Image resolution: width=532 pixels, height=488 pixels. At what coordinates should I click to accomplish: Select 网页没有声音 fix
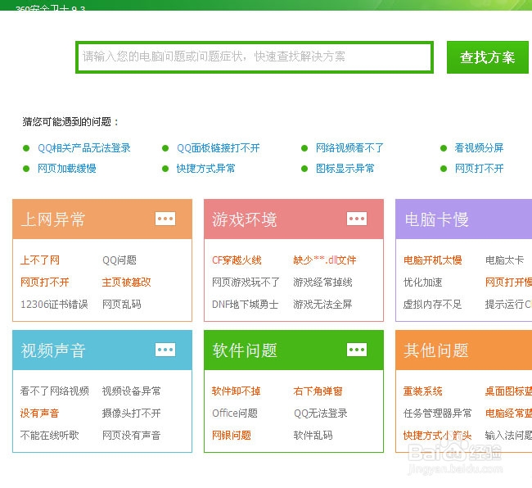pos(131,436)
